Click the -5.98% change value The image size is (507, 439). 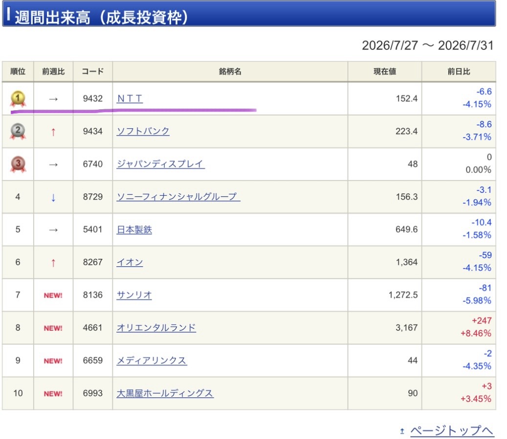pyautogui.click(x=477, y=300)
